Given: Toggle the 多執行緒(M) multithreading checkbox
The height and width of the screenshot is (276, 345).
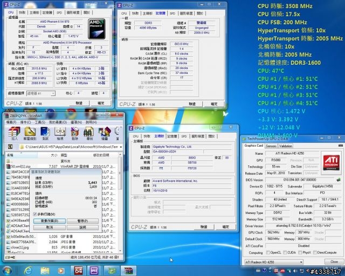Looking at the screenshot, I should (34, 214).
